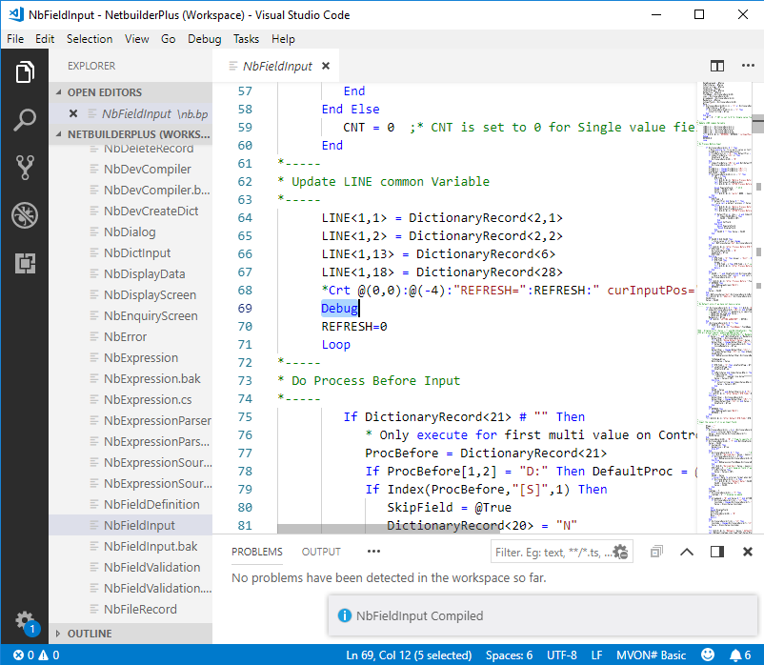Click the smiley feedback icon
The height and width of the screenshot is (665, 764).
point(708,655)
